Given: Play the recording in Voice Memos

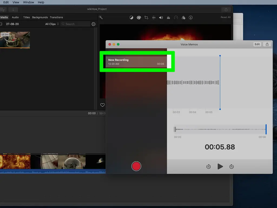Looking at the screenshot, I should [220, 167].
